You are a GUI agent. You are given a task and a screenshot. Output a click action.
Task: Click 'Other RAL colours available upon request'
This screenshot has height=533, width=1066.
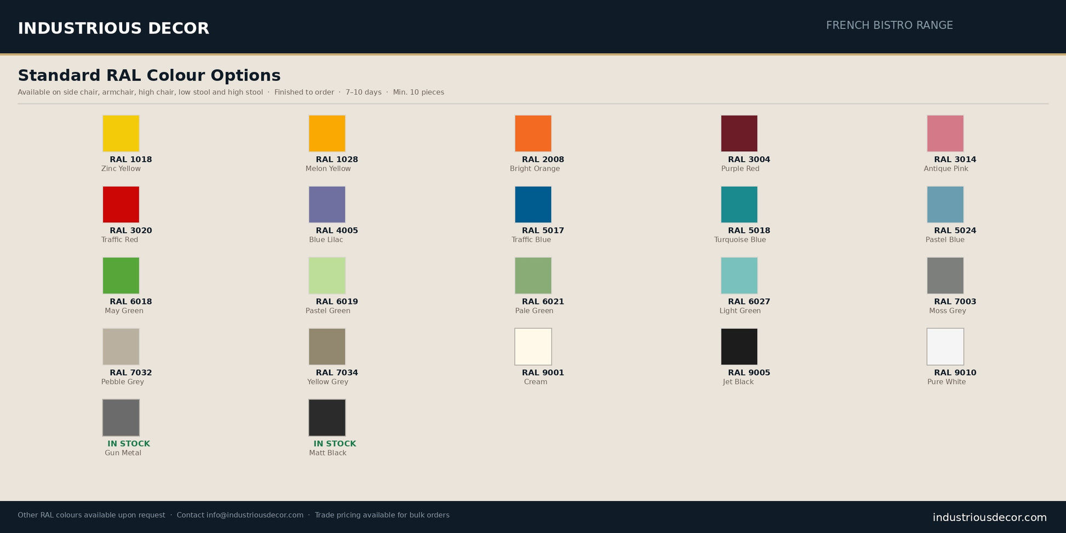[91, 515]
